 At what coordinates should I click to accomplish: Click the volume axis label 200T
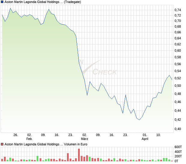tap(178, 156)
